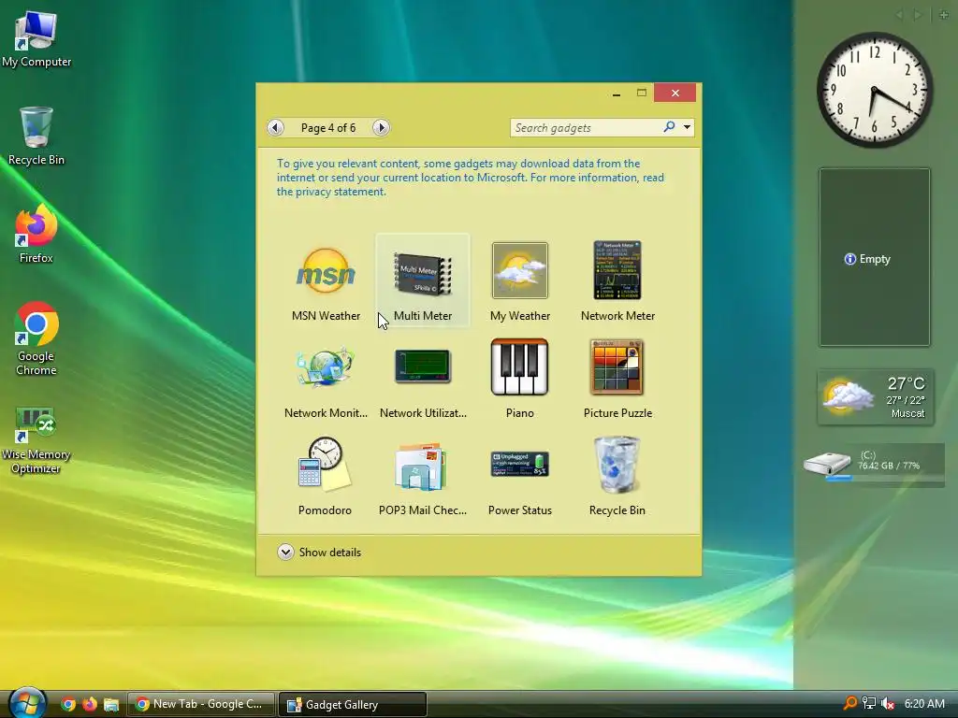Click sidebar next arrow at top
Viewport: 958px width, 718px height.
click(x=917, y=15)
